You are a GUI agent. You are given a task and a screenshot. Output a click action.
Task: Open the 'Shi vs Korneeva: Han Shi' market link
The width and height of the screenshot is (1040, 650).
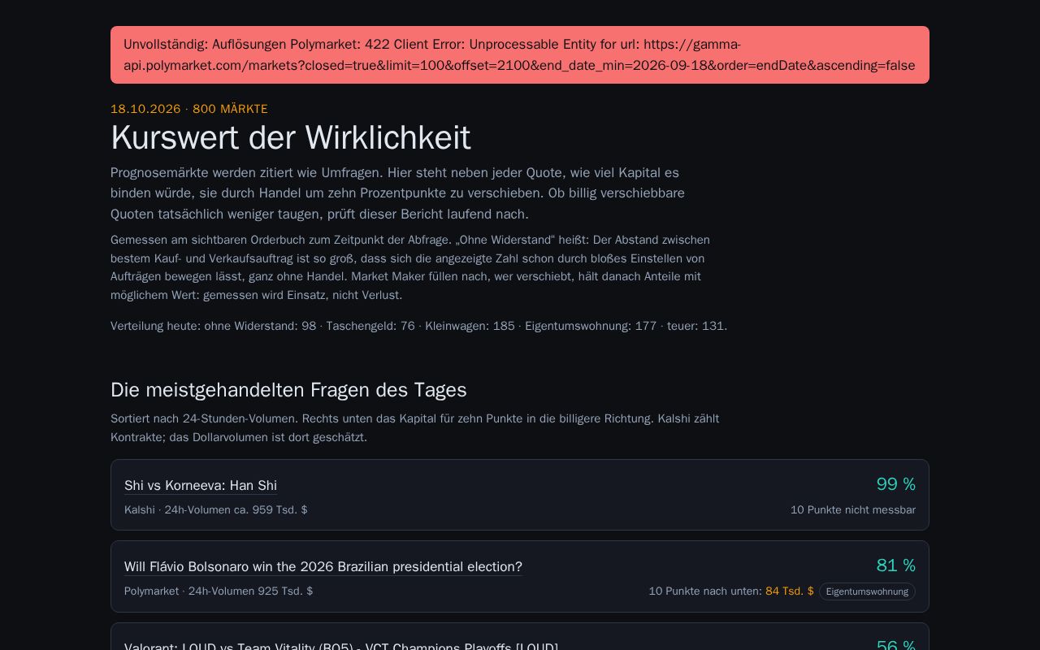(201, 485)
